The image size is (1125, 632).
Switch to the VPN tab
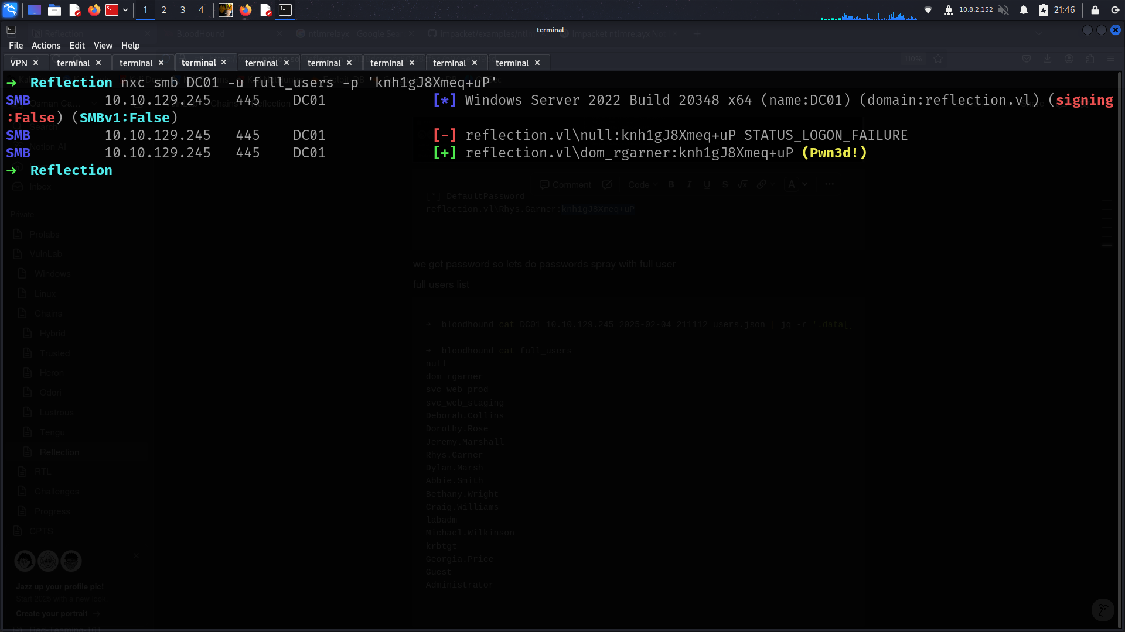click(19, 63)
